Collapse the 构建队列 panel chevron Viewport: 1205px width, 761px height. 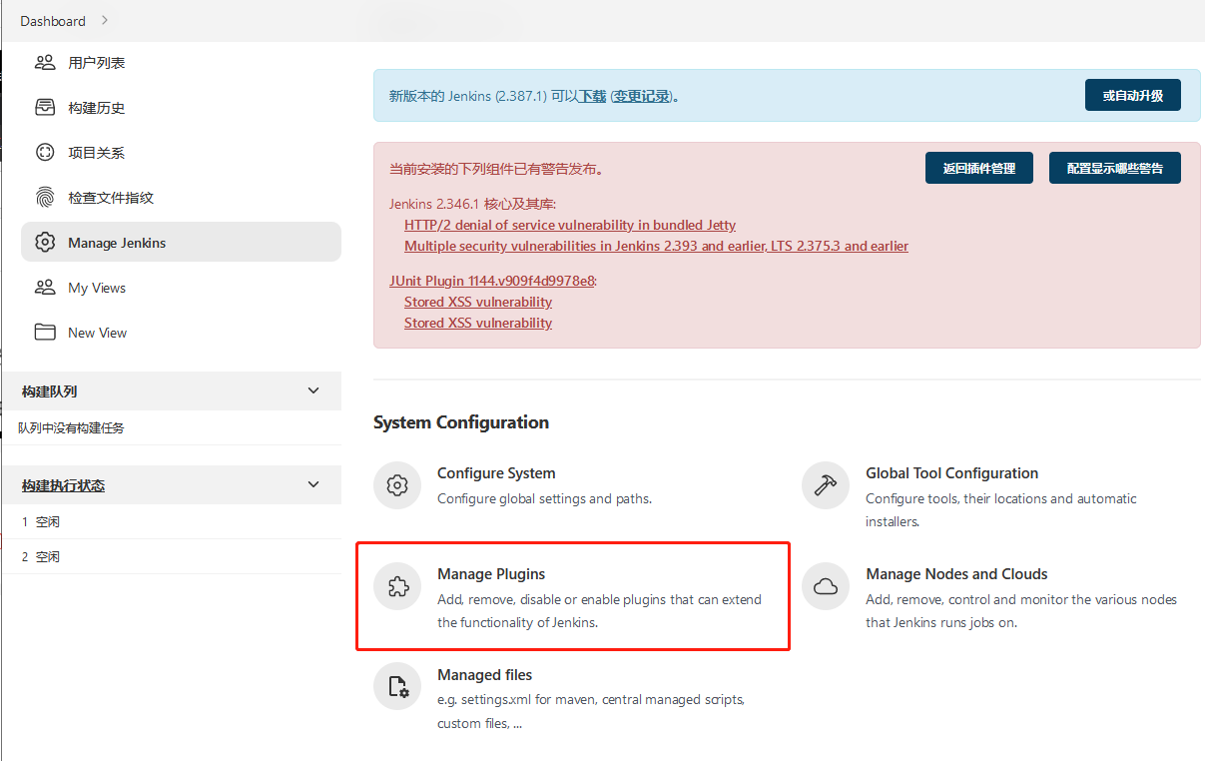pyautogui.click(x=313, y=390)
